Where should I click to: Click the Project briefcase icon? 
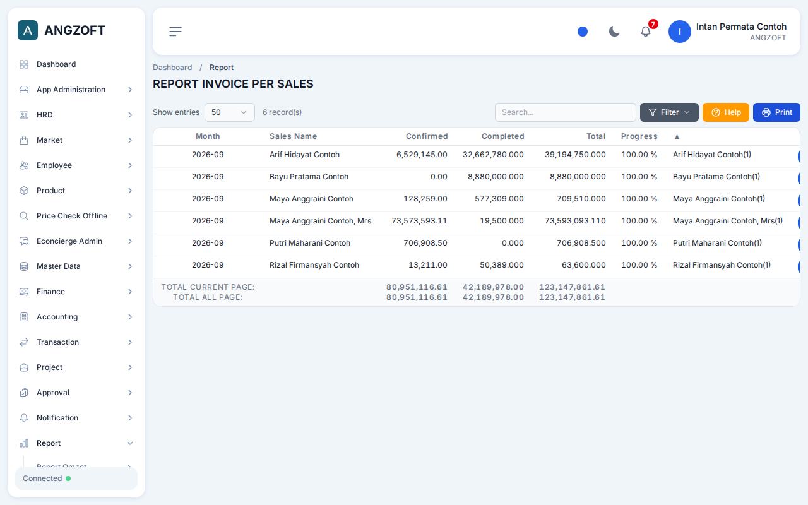click(24, 367)
